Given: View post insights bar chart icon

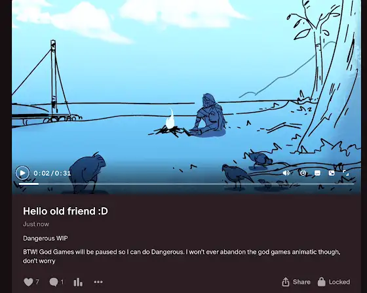Looking at the screenshot, I should [x=78, y=282].
